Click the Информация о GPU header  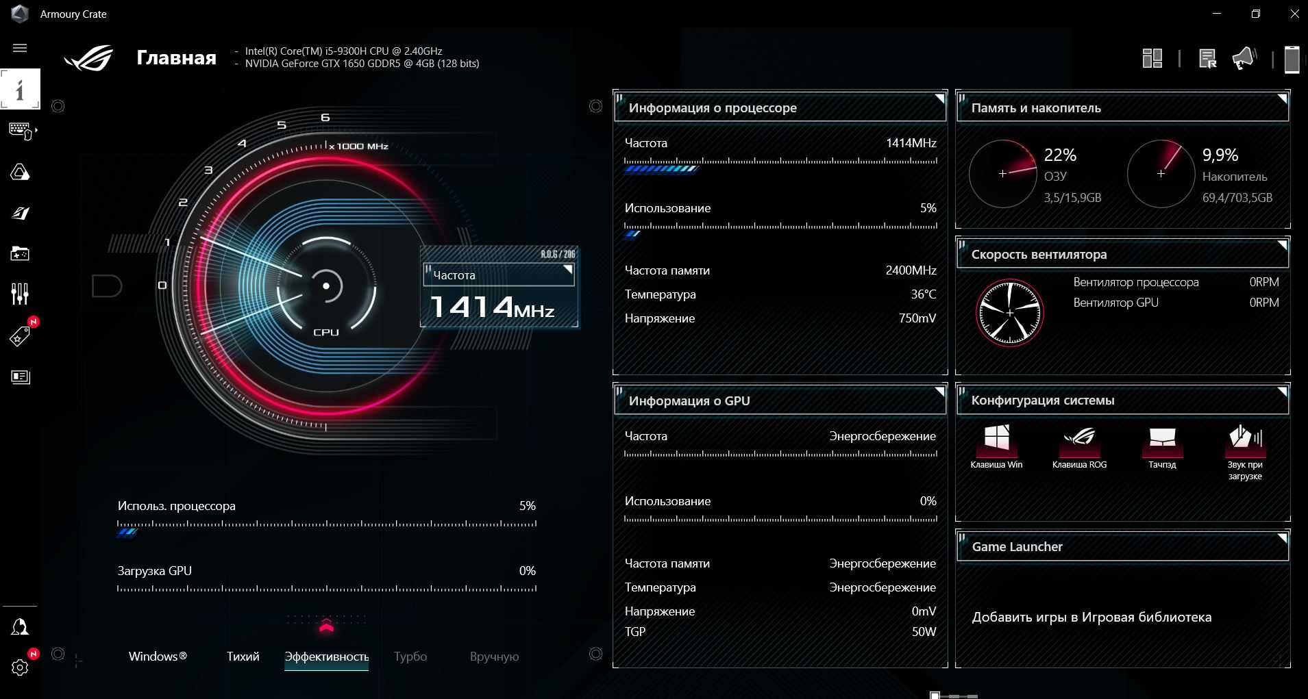[780, 401]
